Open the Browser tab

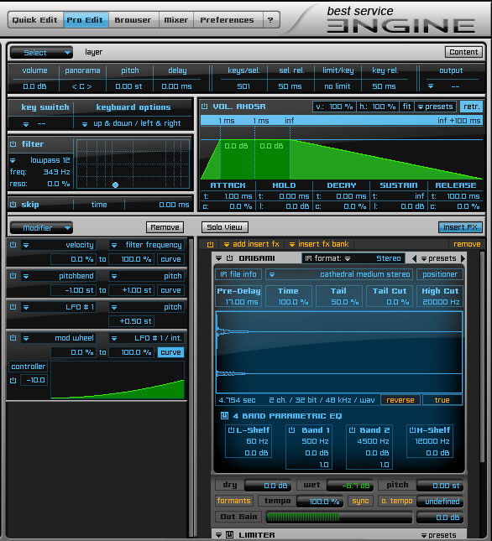(133, 20)
